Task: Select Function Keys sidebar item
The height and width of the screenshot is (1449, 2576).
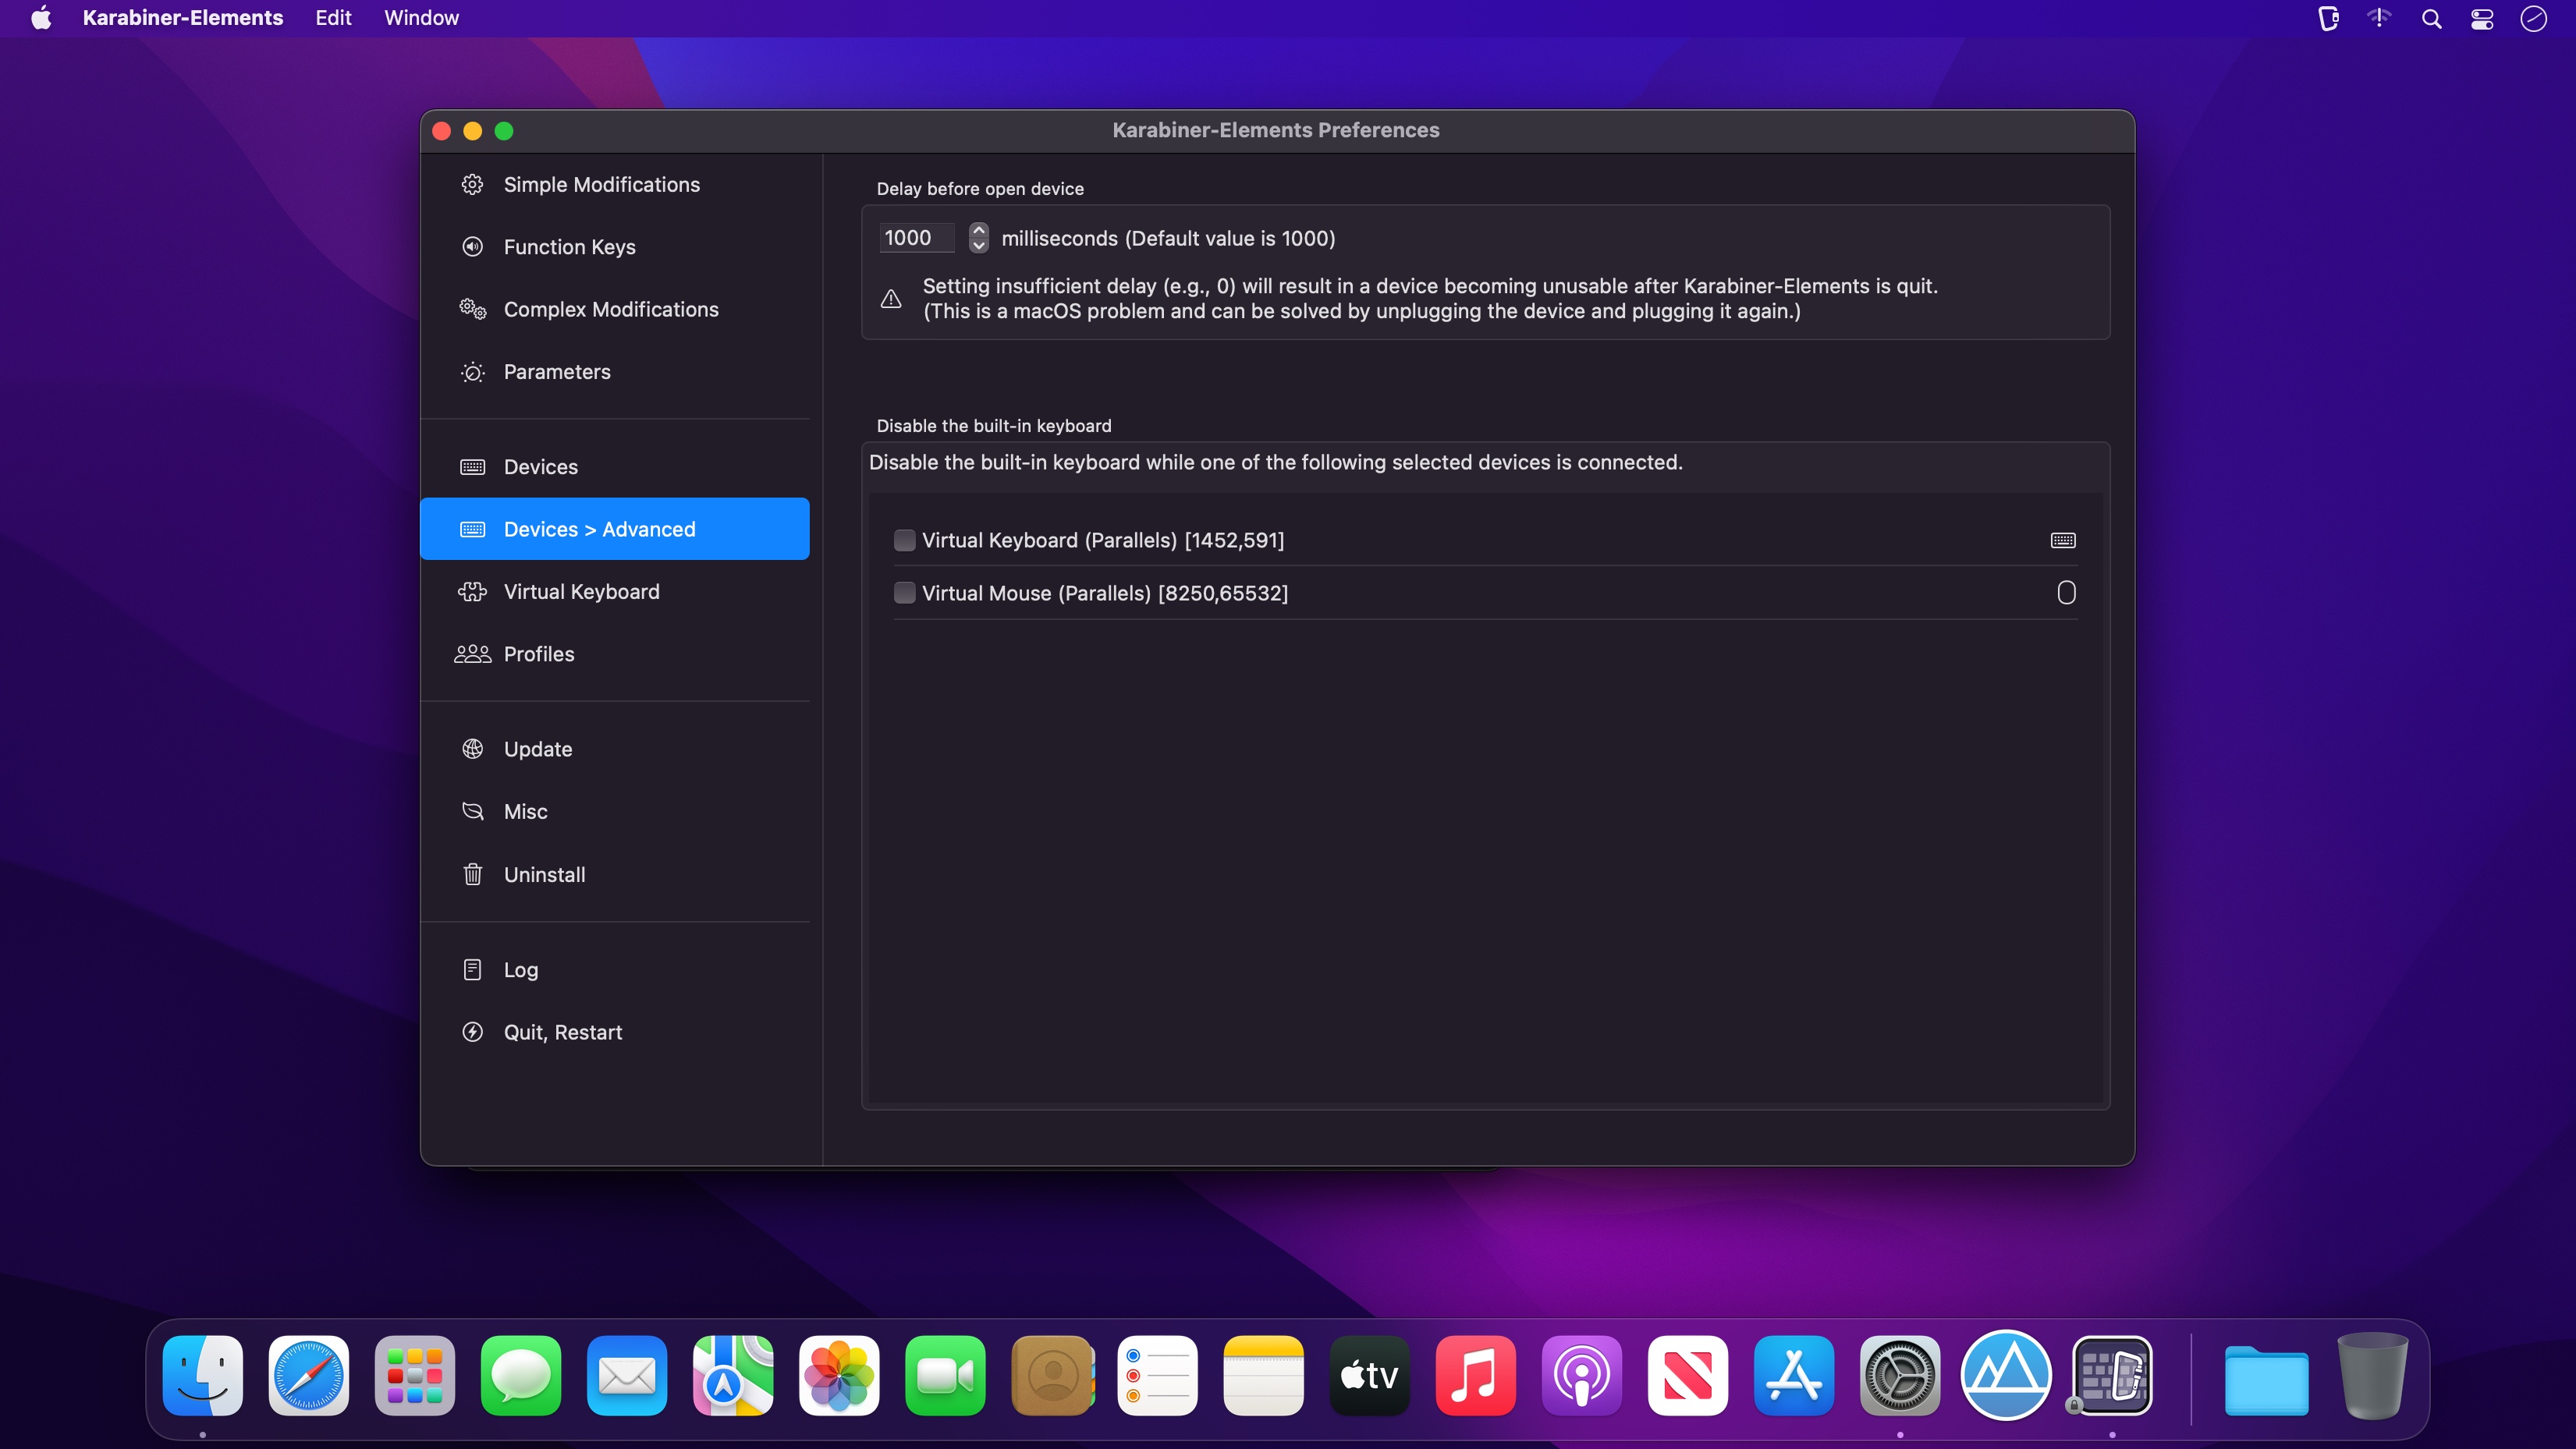Action: tap(614, 247)
